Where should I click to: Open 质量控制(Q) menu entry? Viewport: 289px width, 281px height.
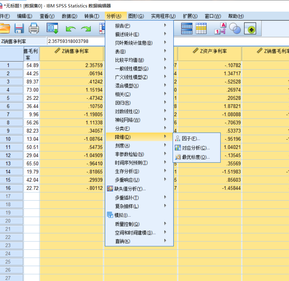[139, 224]
